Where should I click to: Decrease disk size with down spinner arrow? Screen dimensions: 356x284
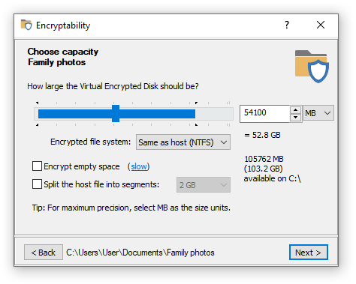click(296, 117)
